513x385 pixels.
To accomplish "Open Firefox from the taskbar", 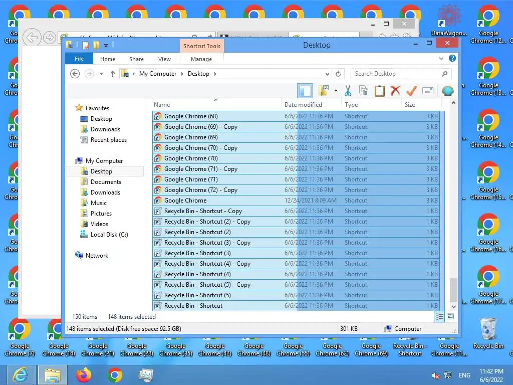I will coord(84,375).
